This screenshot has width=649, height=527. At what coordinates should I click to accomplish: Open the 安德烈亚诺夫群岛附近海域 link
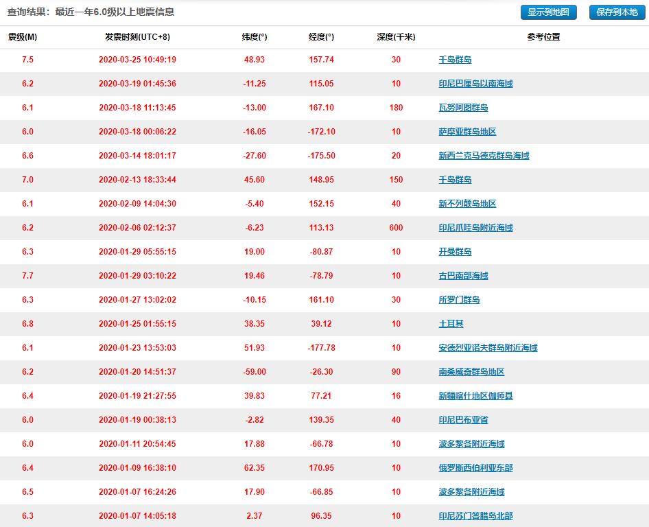point(488,348)
